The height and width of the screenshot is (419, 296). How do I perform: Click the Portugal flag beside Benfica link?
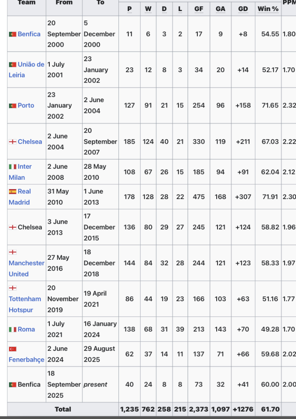[x=13, y=34]
